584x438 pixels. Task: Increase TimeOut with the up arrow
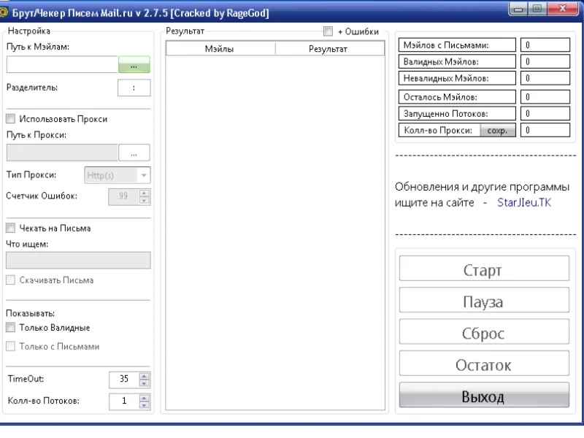[144, 376]
